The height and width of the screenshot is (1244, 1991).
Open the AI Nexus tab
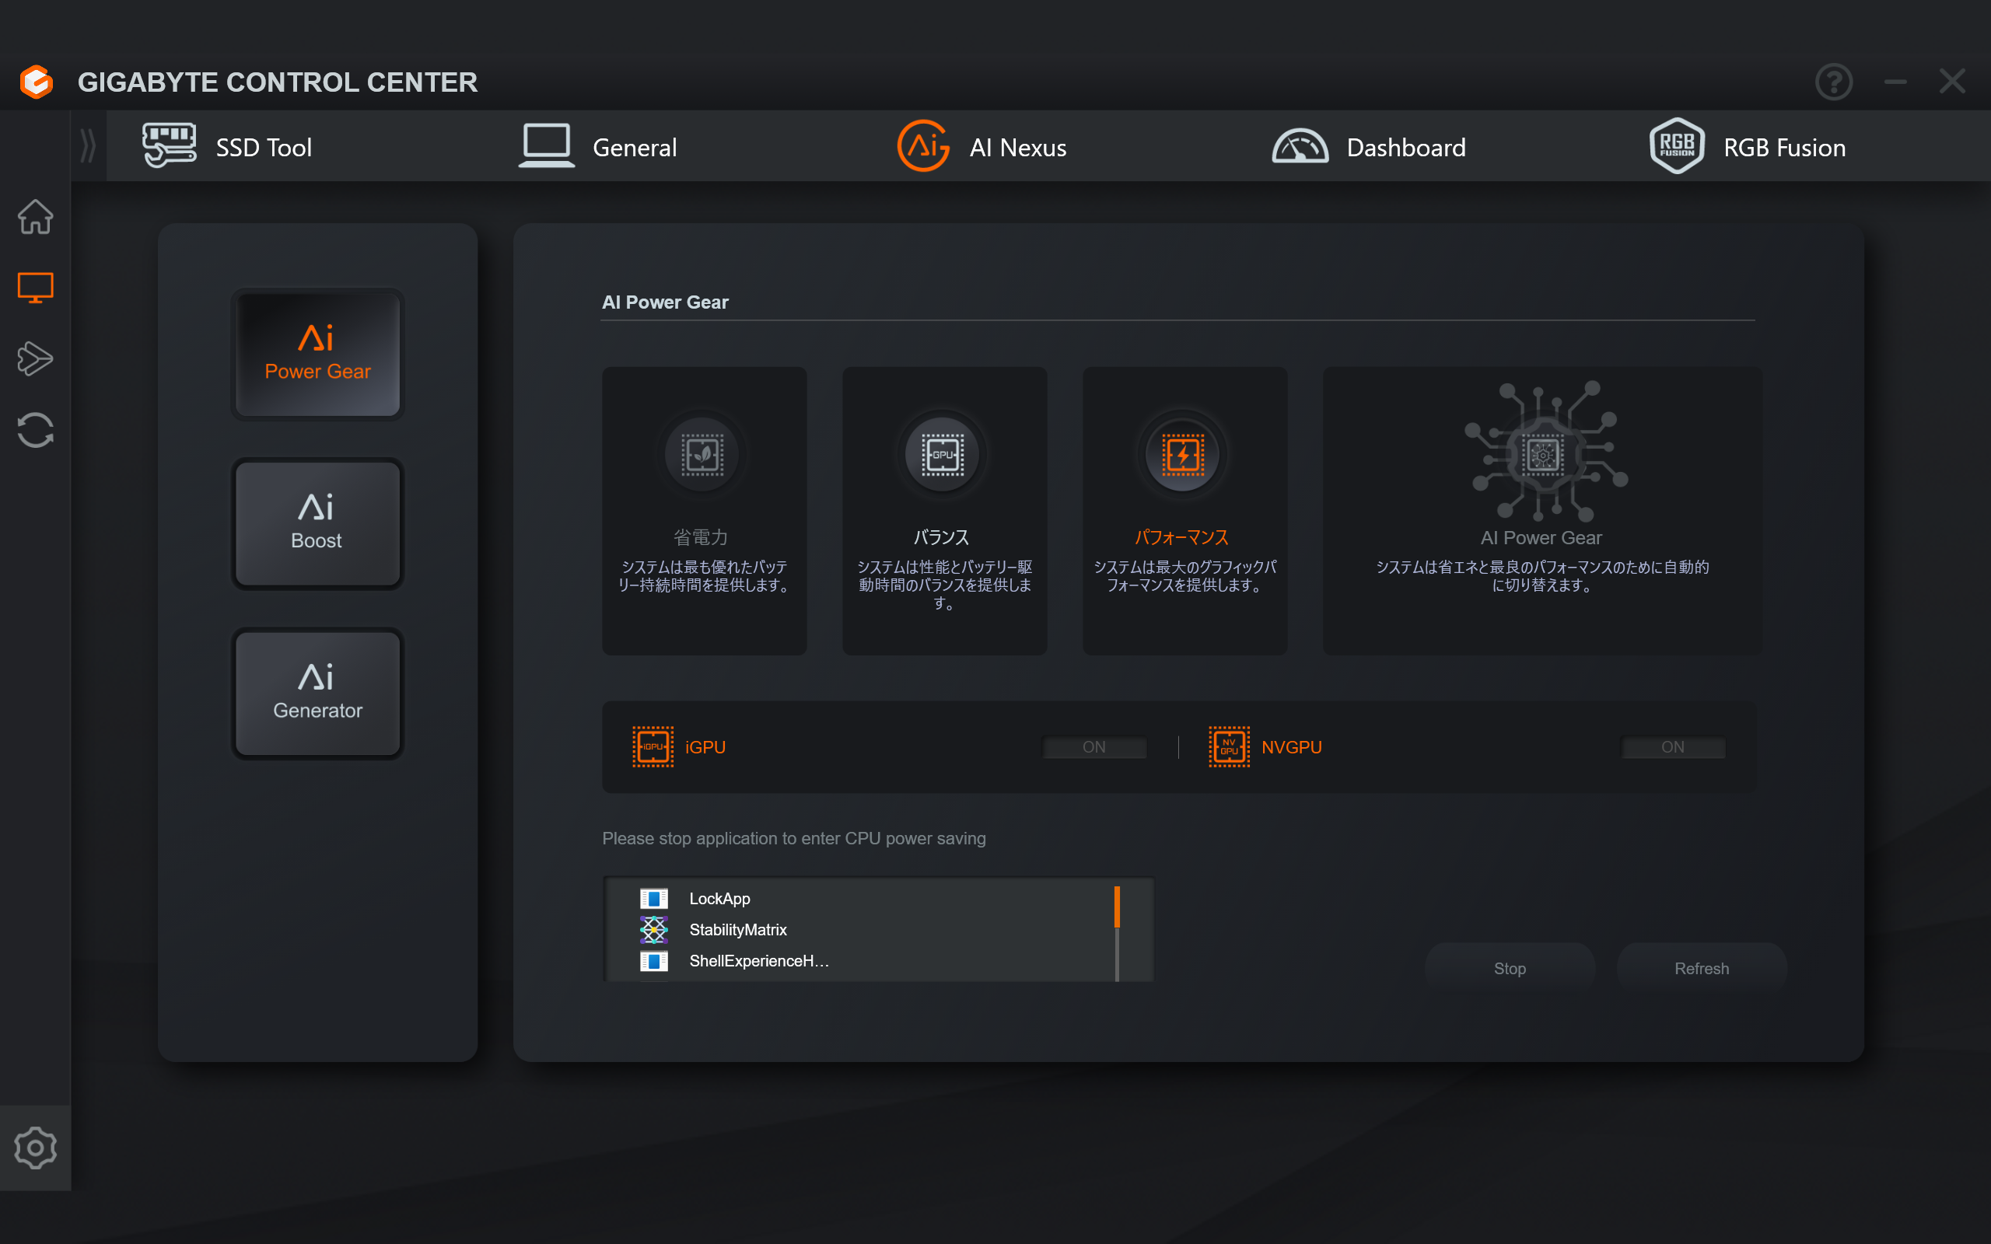[x=982, y=147]
